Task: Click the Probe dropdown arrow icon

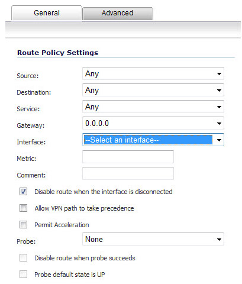Action: (x=219, y=240)
